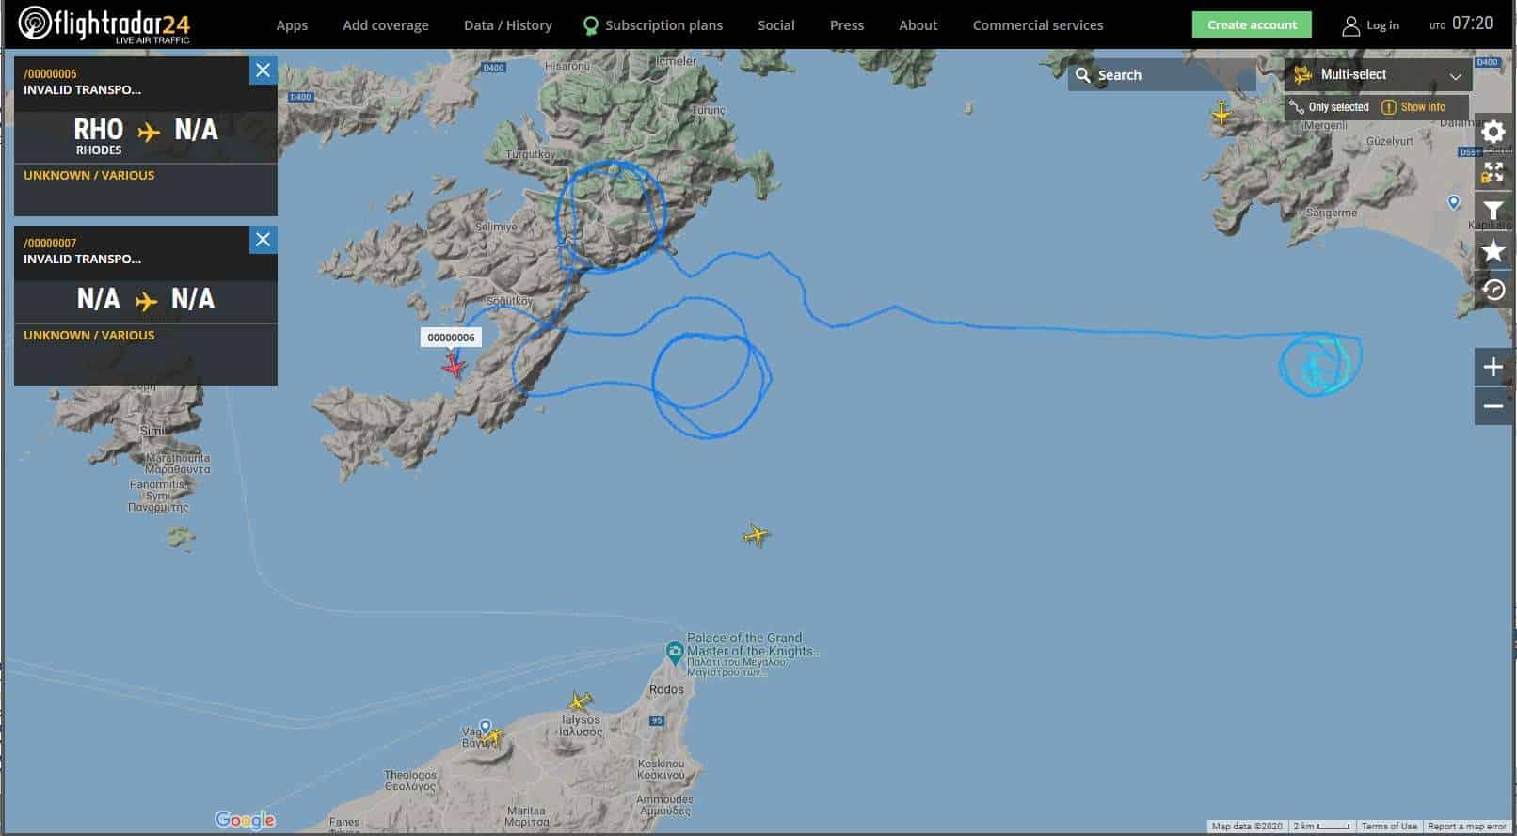Open the filter funnel icon
Image resolution: width=1517 pixels, height=836 pixels.
[x=1493, y=212]
